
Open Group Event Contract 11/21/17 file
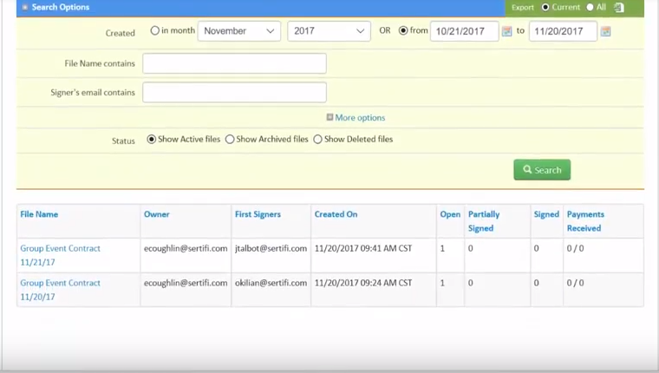click(60, 255)
